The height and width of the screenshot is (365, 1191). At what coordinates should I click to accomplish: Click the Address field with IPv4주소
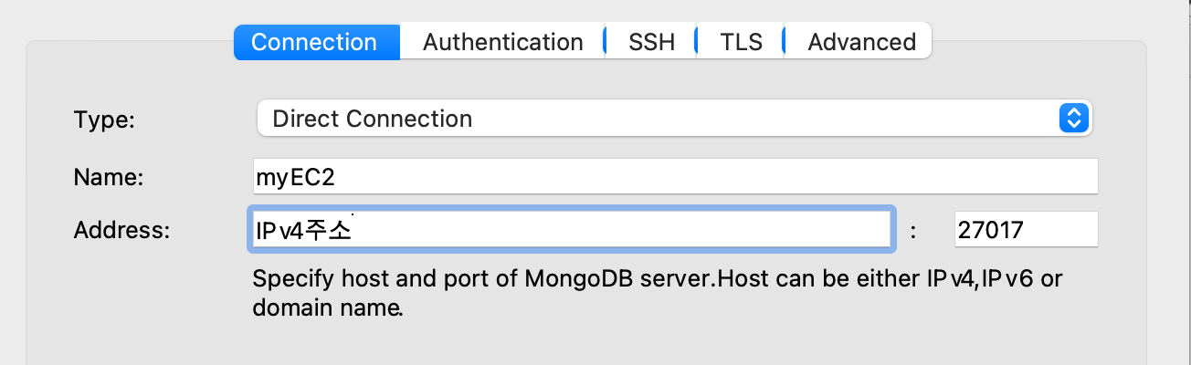click(570, 229)
